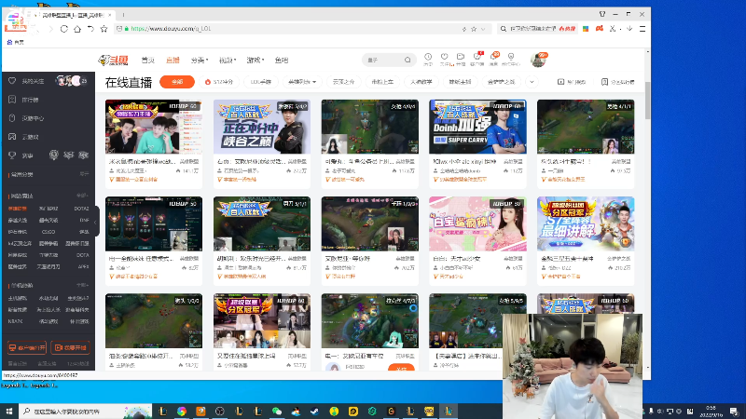Open CS:GO category in sidebar

pos(48,232)
